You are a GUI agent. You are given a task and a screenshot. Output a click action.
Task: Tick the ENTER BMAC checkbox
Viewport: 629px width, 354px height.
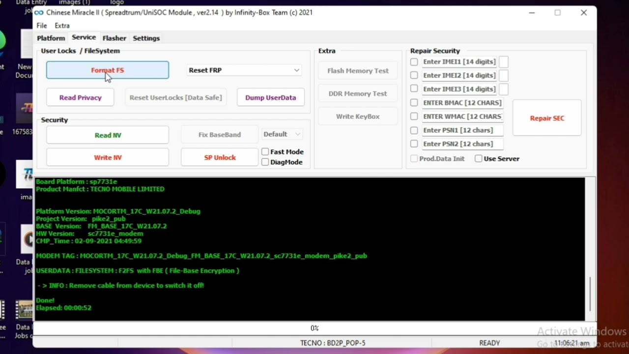pos(414,102)
